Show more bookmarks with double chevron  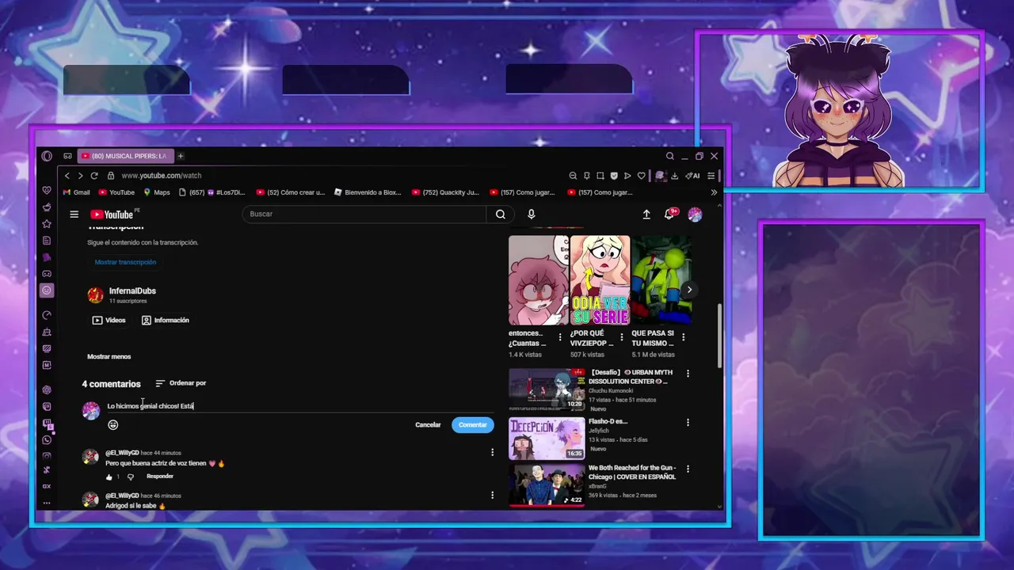714,192
